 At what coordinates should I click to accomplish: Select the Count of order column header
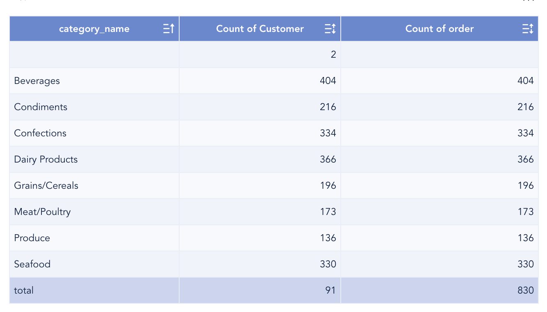coord(440,29)
